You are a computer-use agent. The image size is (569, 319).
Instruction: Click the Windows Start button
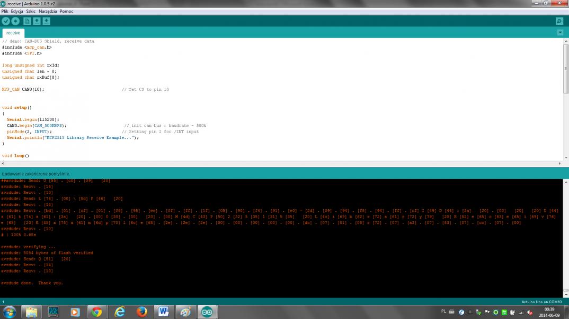coord(10,312)
